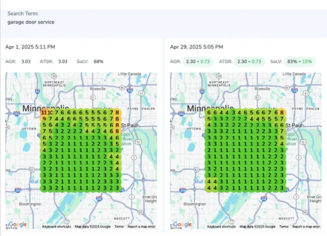Click Northeast Minneapolis label on left map
This screenshot has height=236, width=327.
[x=55, y=84]
